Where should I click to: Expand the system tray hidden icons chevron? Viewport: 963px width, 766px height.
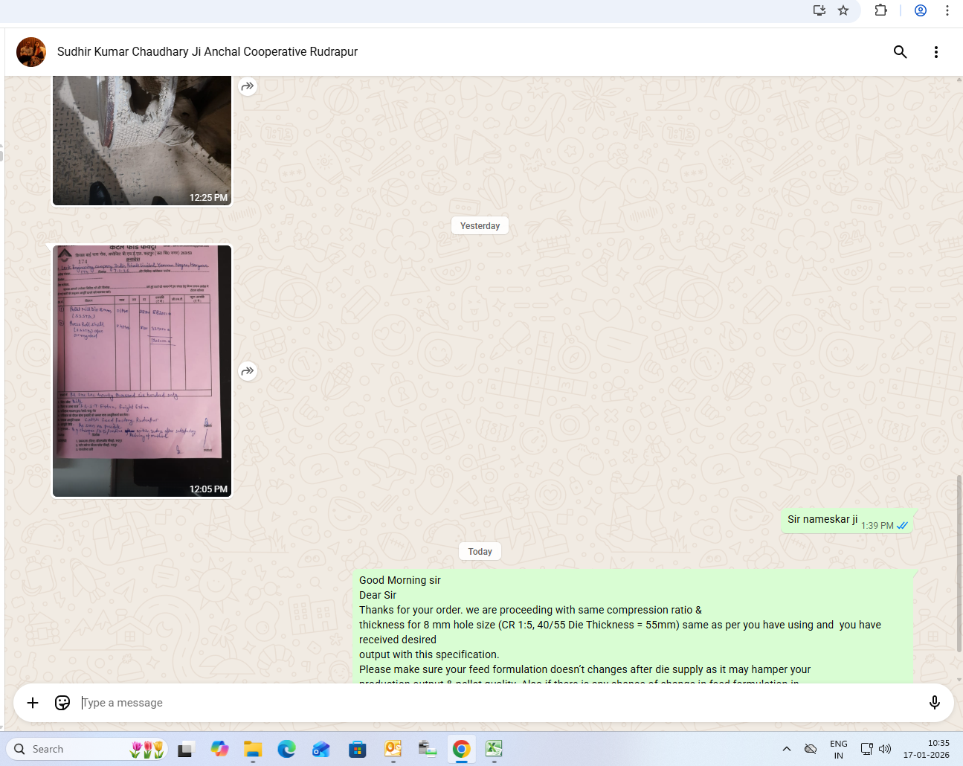(x=787, y=749)
